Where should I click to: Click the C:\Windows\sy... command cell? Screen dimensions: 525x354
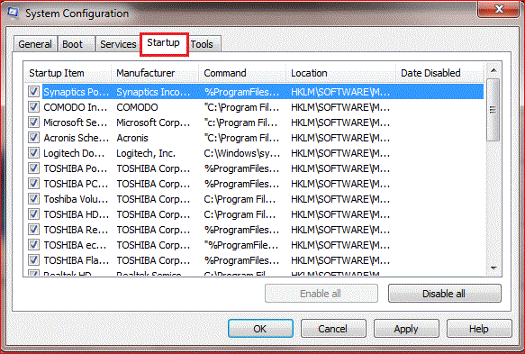click(x=241, y=153)
